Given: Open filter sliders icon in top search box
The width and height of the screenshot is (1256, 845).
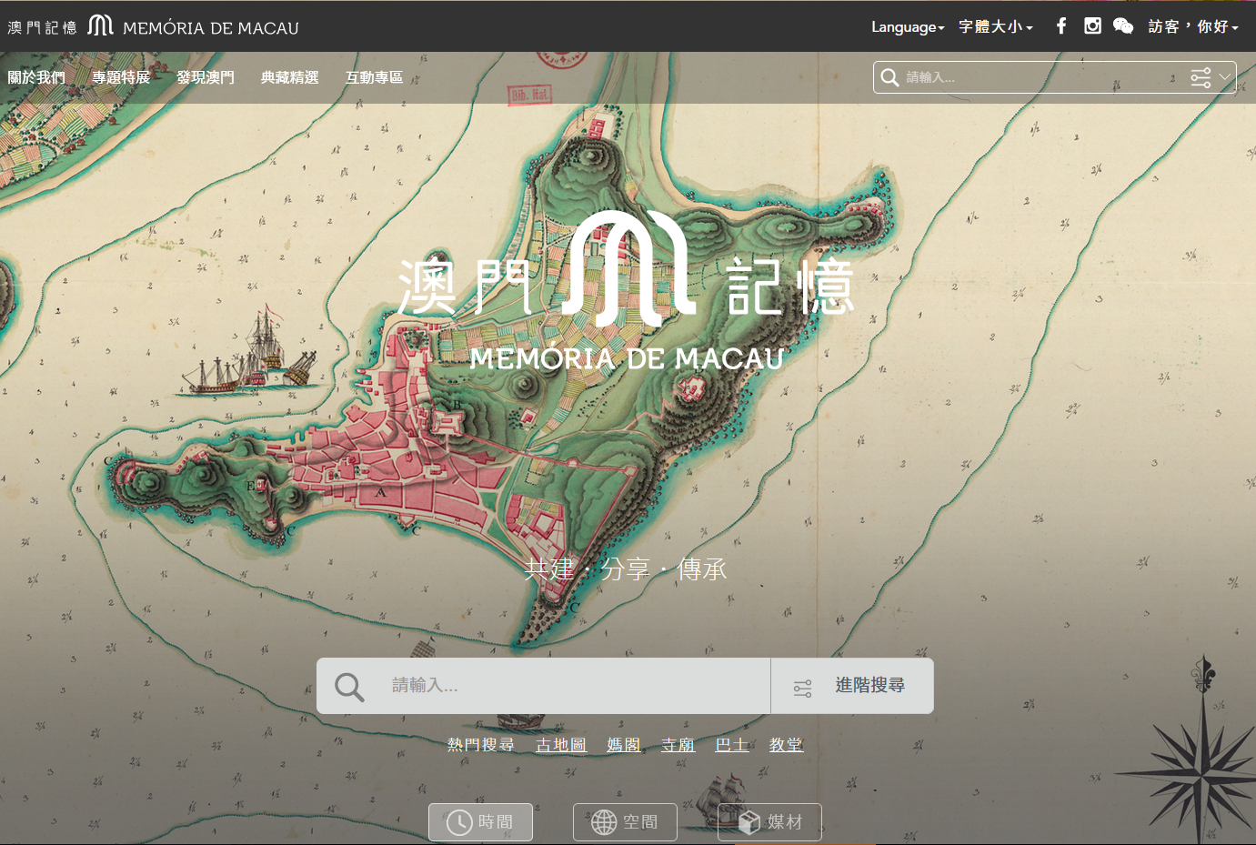Looking at the screenshot, I should tap(1201, 77).
